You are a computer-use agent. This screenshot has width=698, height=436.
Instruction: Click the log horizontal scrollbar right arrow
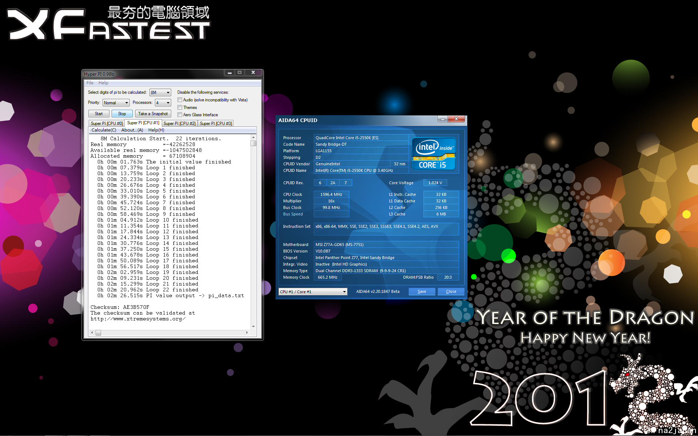tap(247, 332)
